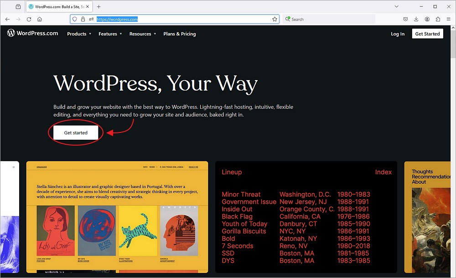Viewport: 456px width, 278px height.
Task: Click Minor Threat in the lineup list
Action: point(241,194)
